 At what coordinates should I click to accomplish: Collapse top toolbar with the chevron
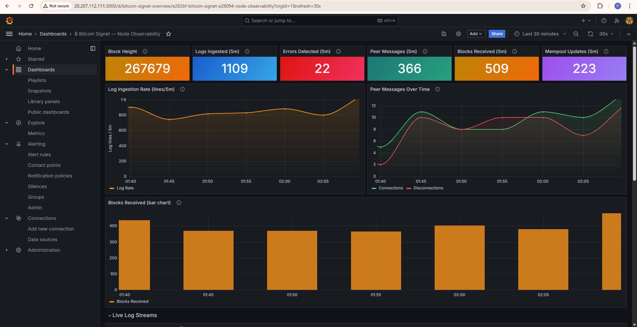(x=629, y=34)
